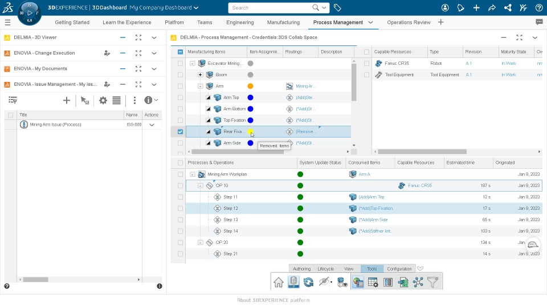Click the filter funnel icon in bottom toolbar
Viewport: 547px width, 307px height.
tap(433, 282)
